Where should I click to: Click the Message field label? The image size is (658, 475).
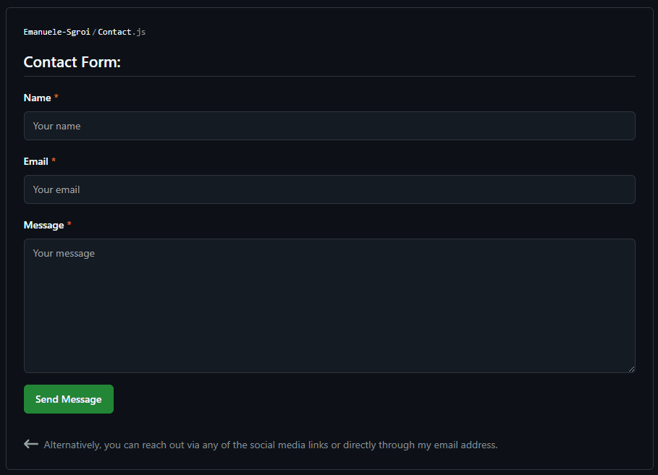(x=43, y=225)
